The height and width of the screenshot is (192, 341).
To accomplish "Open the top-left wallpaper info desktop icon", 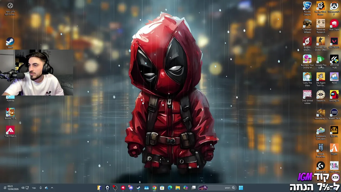I will 10,9.
